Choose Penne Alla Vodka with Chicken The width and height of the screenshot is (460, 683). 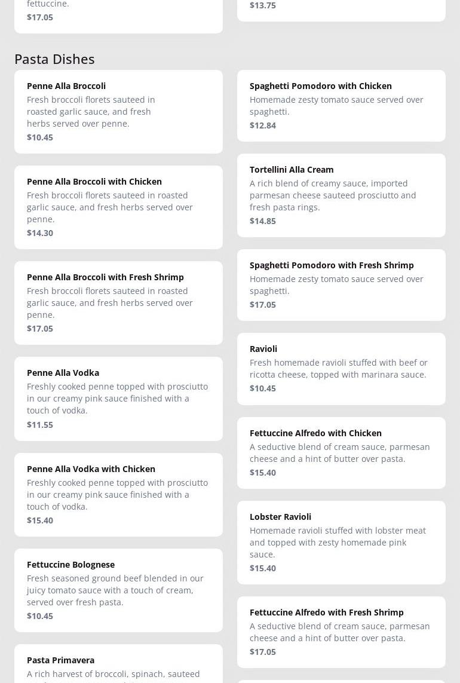(x=118, y=495)
